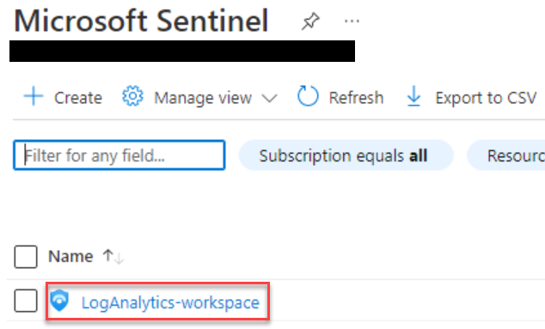Click the plus icon beside Create
Viewport: 545px width, 329px height.
pos(34,96)
